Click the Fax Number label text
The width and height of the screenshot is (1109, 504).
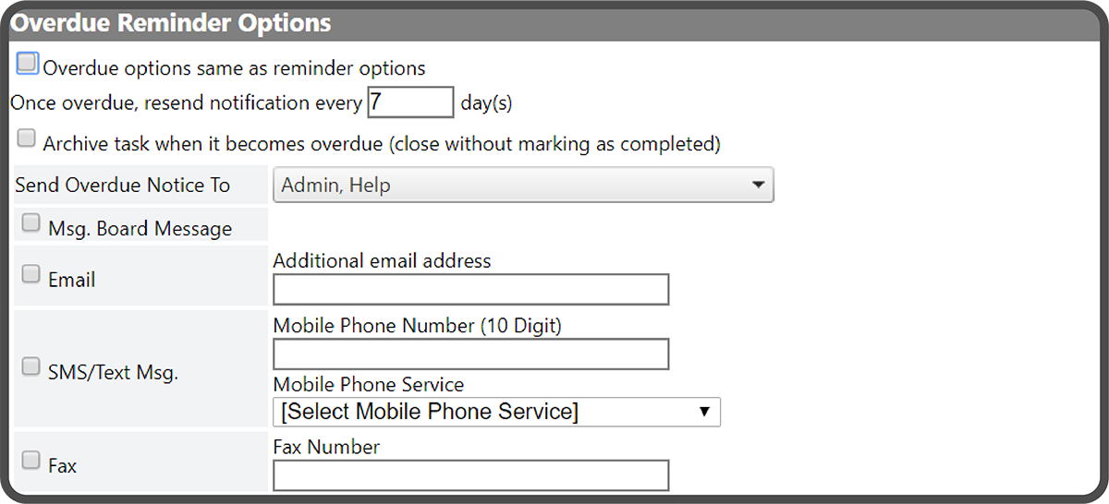click(326, 448)
